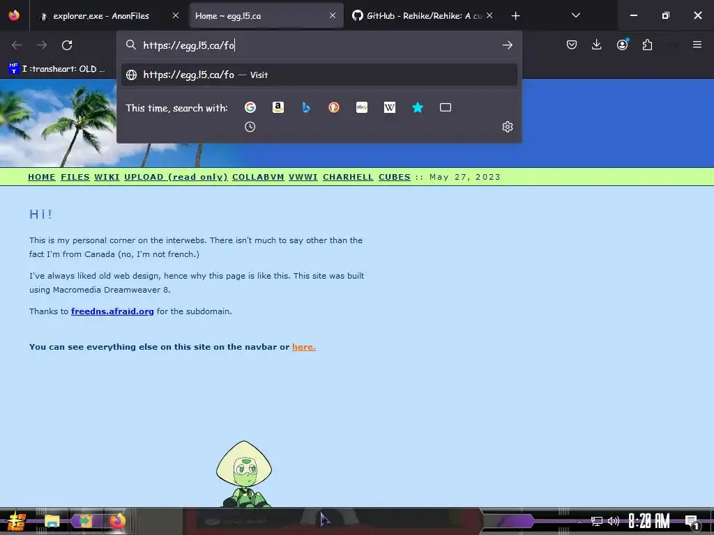The height and width of the screenshot is (535, 714).
Task: Open the Extensions puzzle icon
Action: click(x=647, y=45)
